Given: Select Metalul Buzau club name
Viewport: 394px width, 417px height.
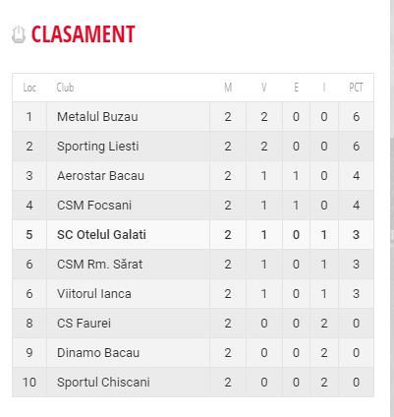Looking at the screenshot, I should tap(97, 117).
